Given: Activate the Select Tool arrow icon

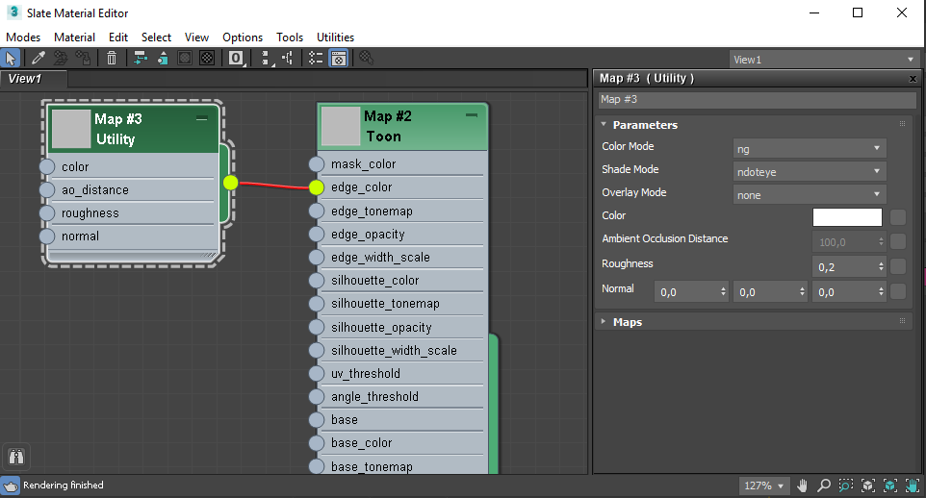Looking at the screenshot, I should (11, 58).
